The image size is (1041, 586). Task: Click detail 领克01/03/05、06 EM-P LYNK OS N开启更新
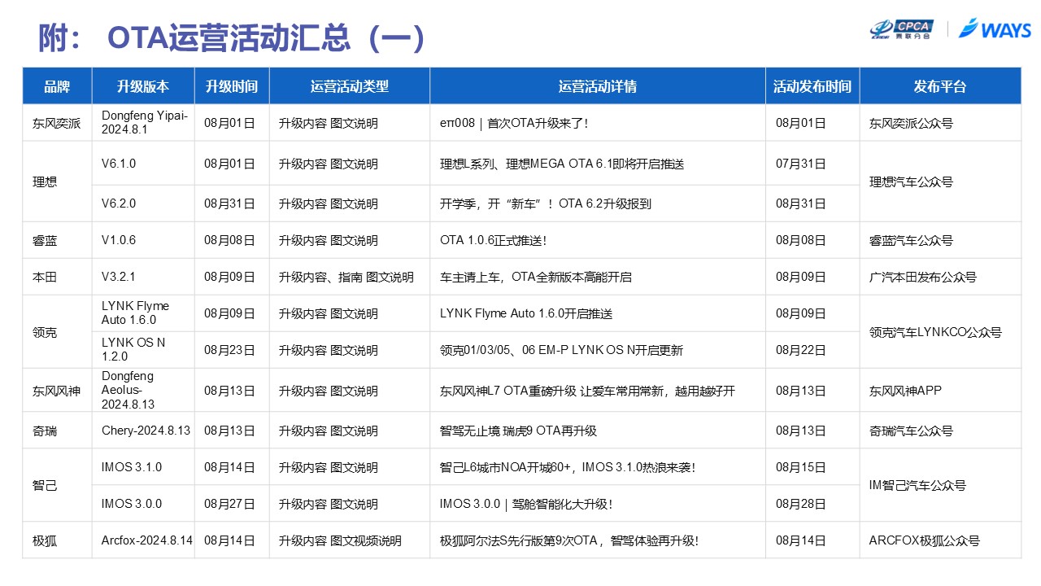561,351
